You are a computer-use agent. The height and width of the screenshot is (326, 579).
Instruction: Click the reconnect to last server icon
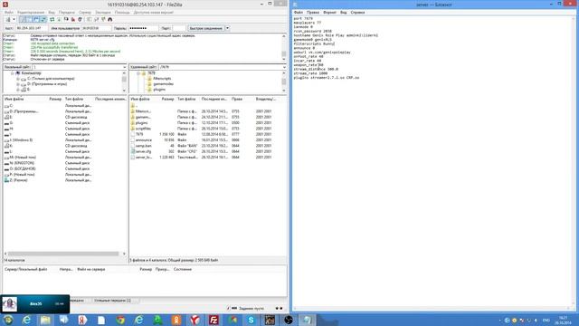80,19
